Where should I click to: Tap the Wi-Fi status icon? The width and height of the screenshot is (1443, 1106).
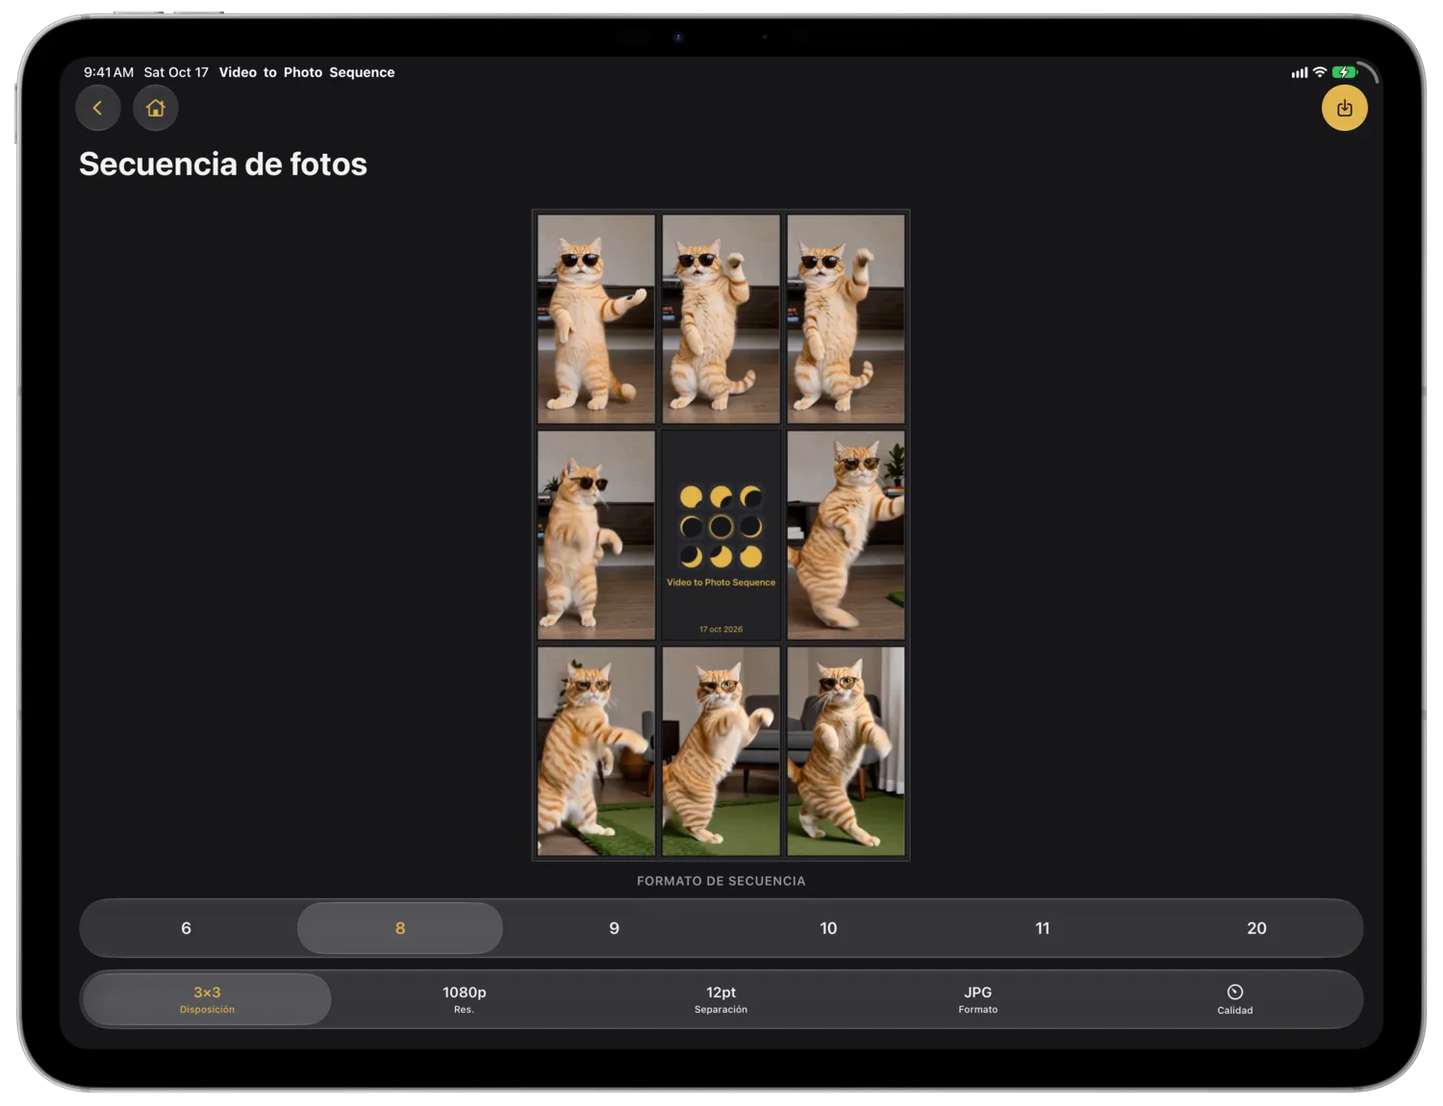pos(1320,72)
